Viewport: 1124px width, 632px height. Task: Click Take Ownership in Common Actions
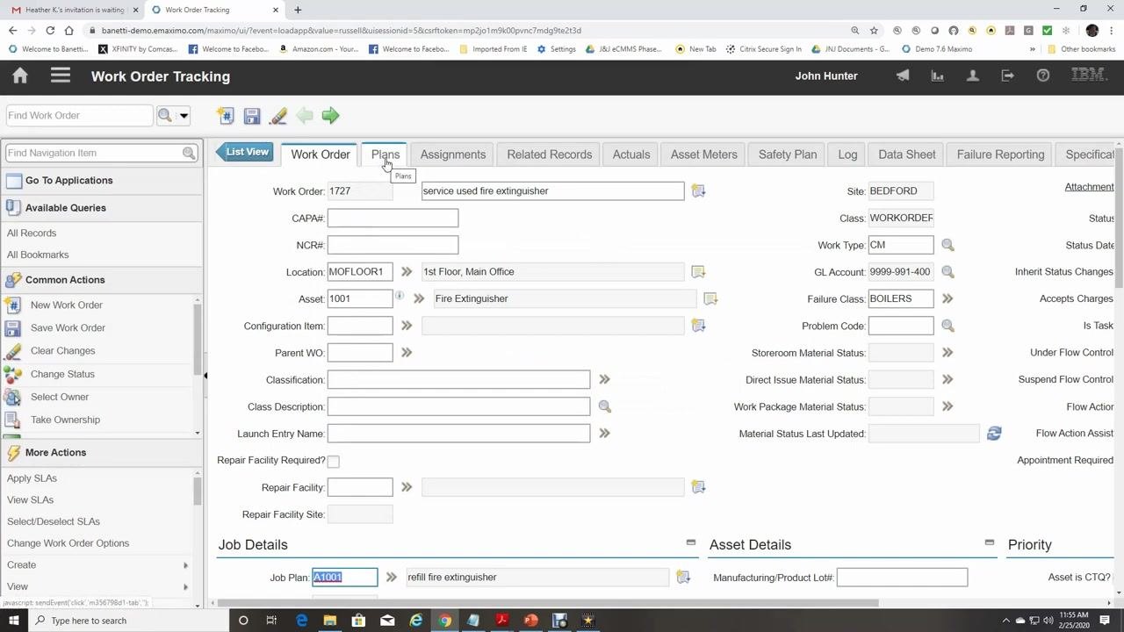pyautogui.click(x=65, y=420)
